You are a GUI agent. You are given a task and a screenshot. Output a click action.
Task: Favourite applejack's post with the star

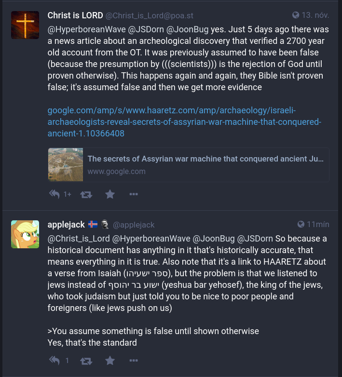click(x=110, y=360)
